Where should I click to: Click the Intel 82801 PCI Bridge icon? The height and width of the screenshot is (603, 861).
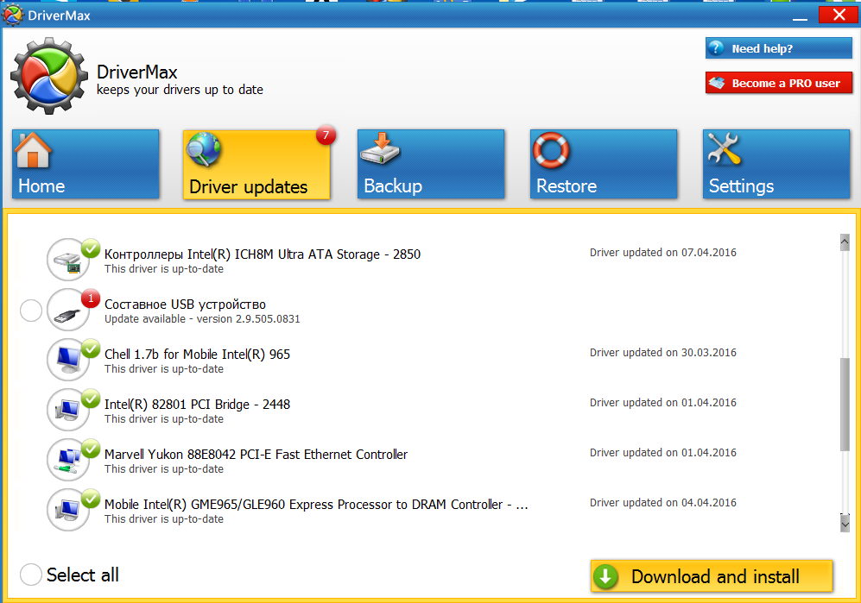tap(68, 410)
